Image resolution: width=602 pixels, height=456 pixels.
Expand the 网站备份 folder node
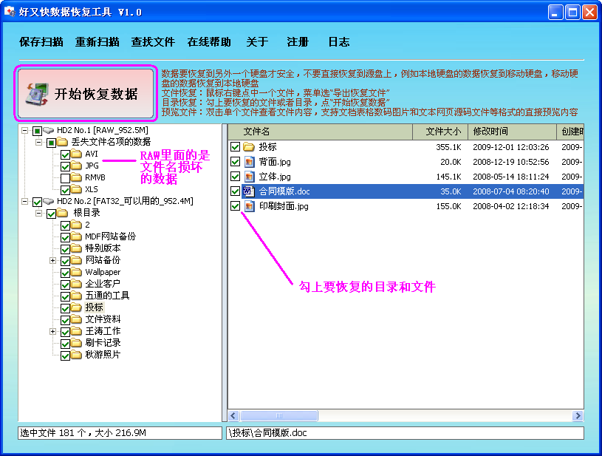[x=53, y=260]
